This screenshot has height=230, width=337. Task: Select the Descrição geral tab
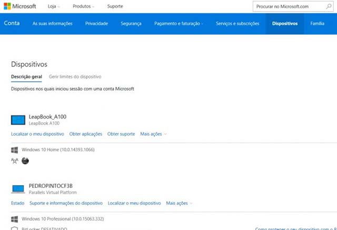pyautogui.click(x=26, y=77)
